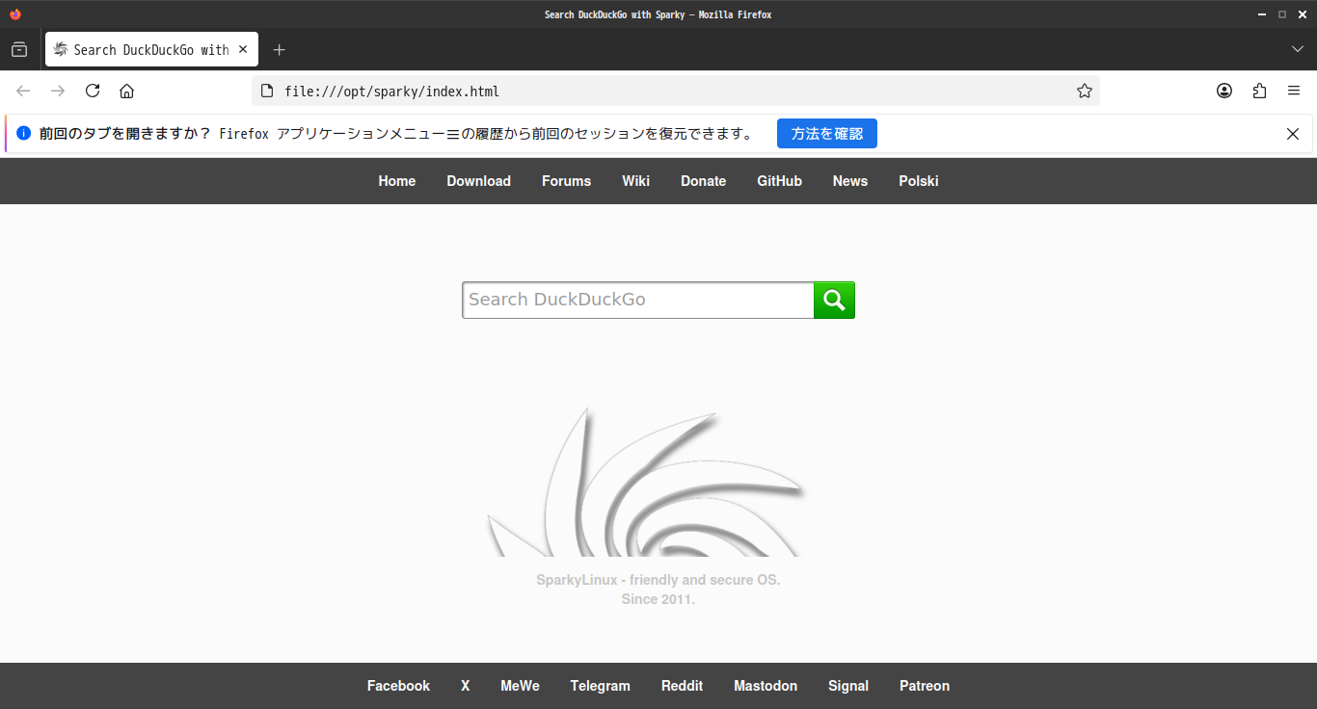The width and height of the screenshot is (1317, 709).
Task: Click the 'SparkyLinux - friendly and secure OS.' text
Action: click(x=658, y=580)
